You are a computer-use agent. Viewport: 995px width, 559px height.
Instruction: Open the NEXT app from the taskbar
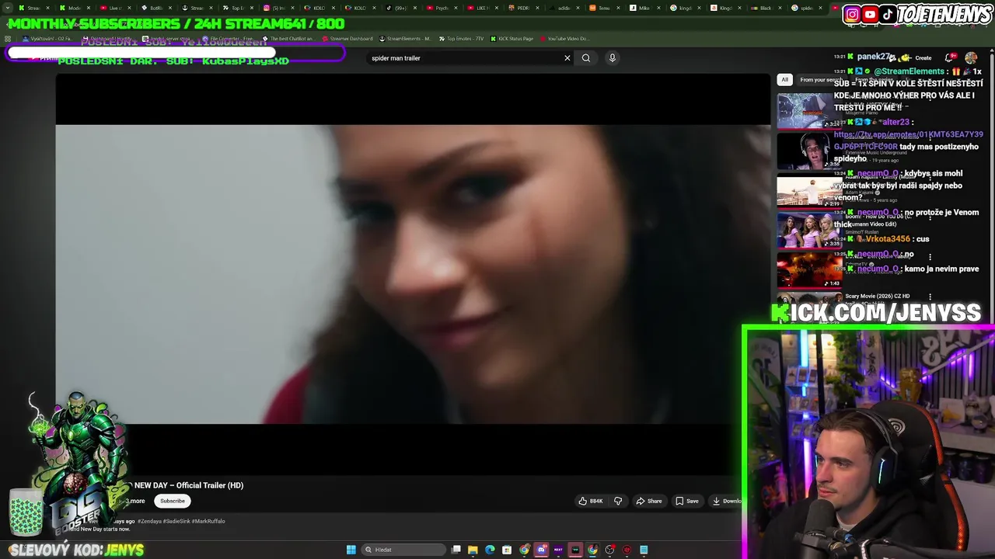(558, 550)
